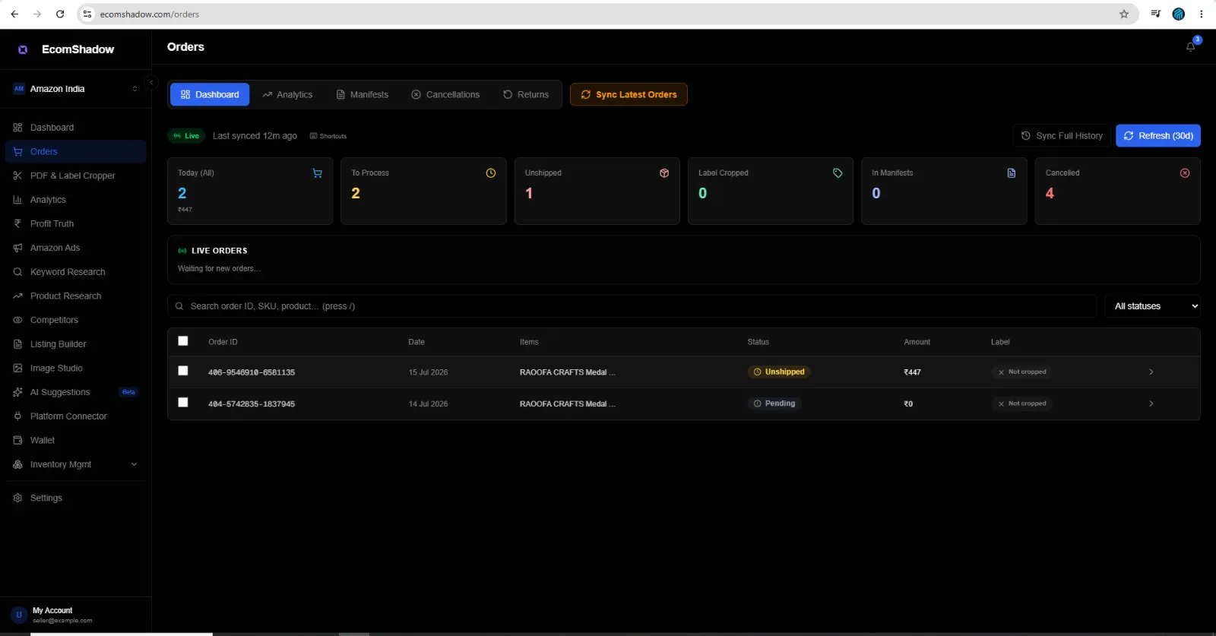Focus the order search field
This screenshot has width=1216, height=636.
(632, 306)
